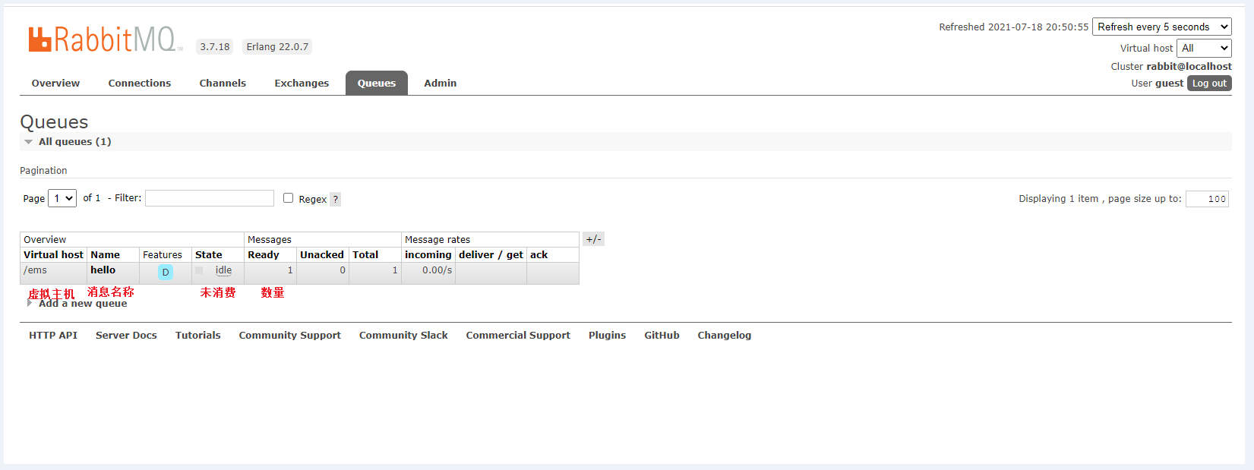Open the Commercial Support link
The height and width of the screenshot is (470, 1254).
point(518,336)
